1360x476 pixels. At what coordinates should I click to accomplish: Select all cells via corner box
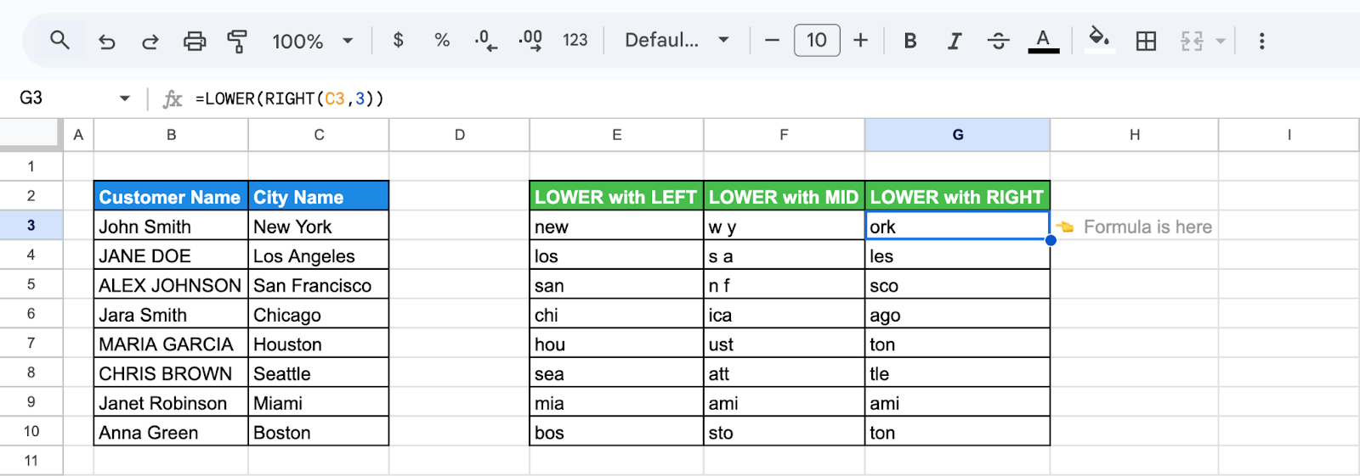click(x=31, y=134)
